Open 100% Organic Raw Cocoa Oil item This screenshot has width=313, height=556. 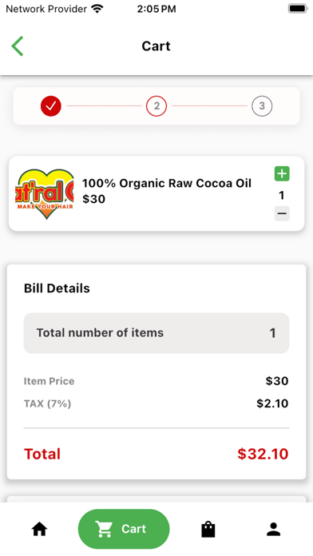click(x=167, y=183)
